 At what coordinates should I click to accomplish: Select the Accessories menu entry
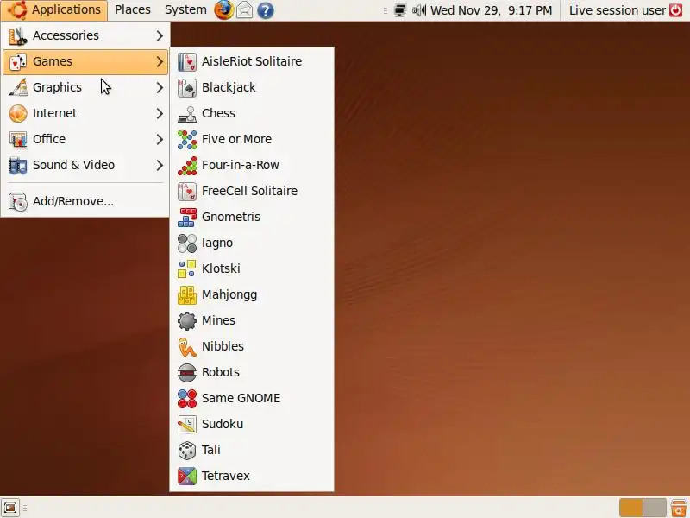(85, 35)
